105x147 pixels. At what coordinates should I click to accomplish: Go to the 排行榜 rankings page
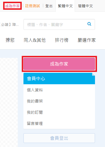62,40
